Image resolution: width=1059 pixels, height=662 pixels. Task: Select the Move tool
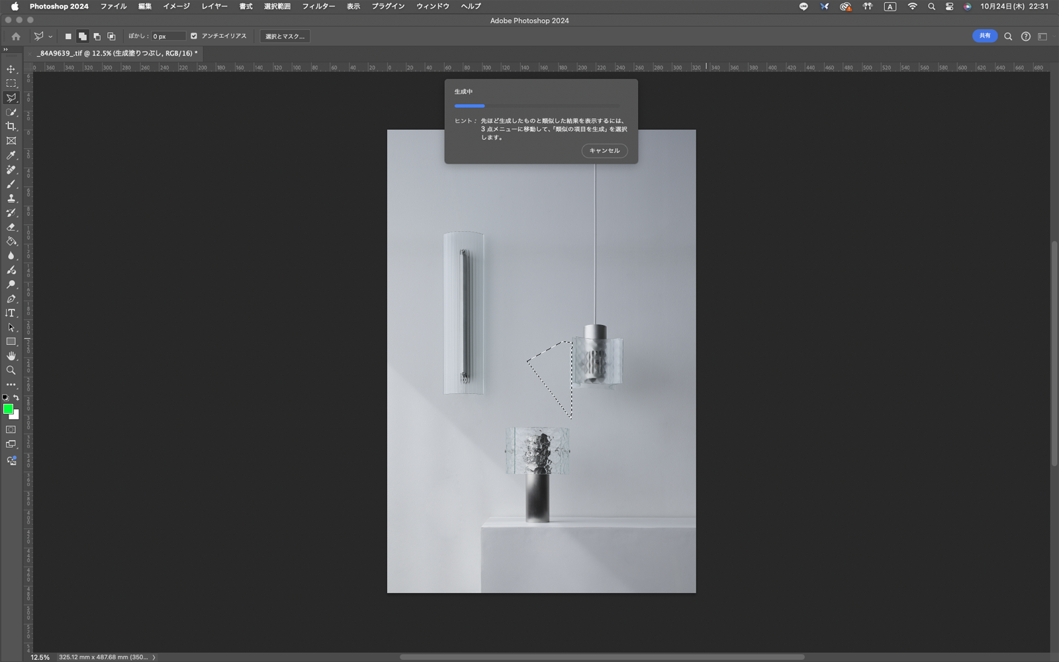click(x=11, y=70)
